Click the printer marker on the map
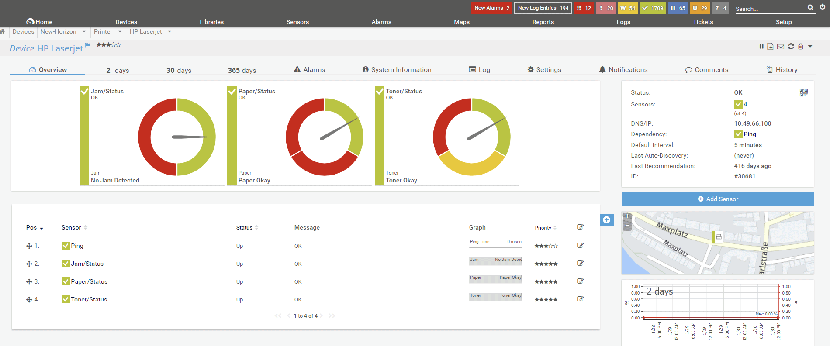This screenshot has height=346, width=830. [717, 236]
